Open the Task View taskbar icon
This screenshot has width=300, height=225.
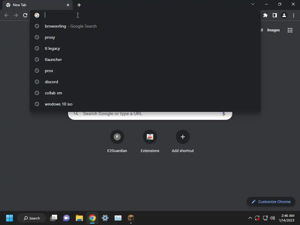pos(54,218)
